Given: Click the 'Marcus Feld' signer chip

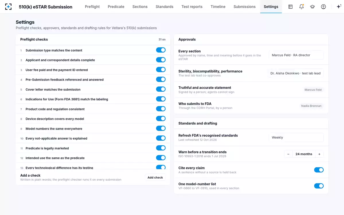Looking at the screenshot, I should [313, 90].
